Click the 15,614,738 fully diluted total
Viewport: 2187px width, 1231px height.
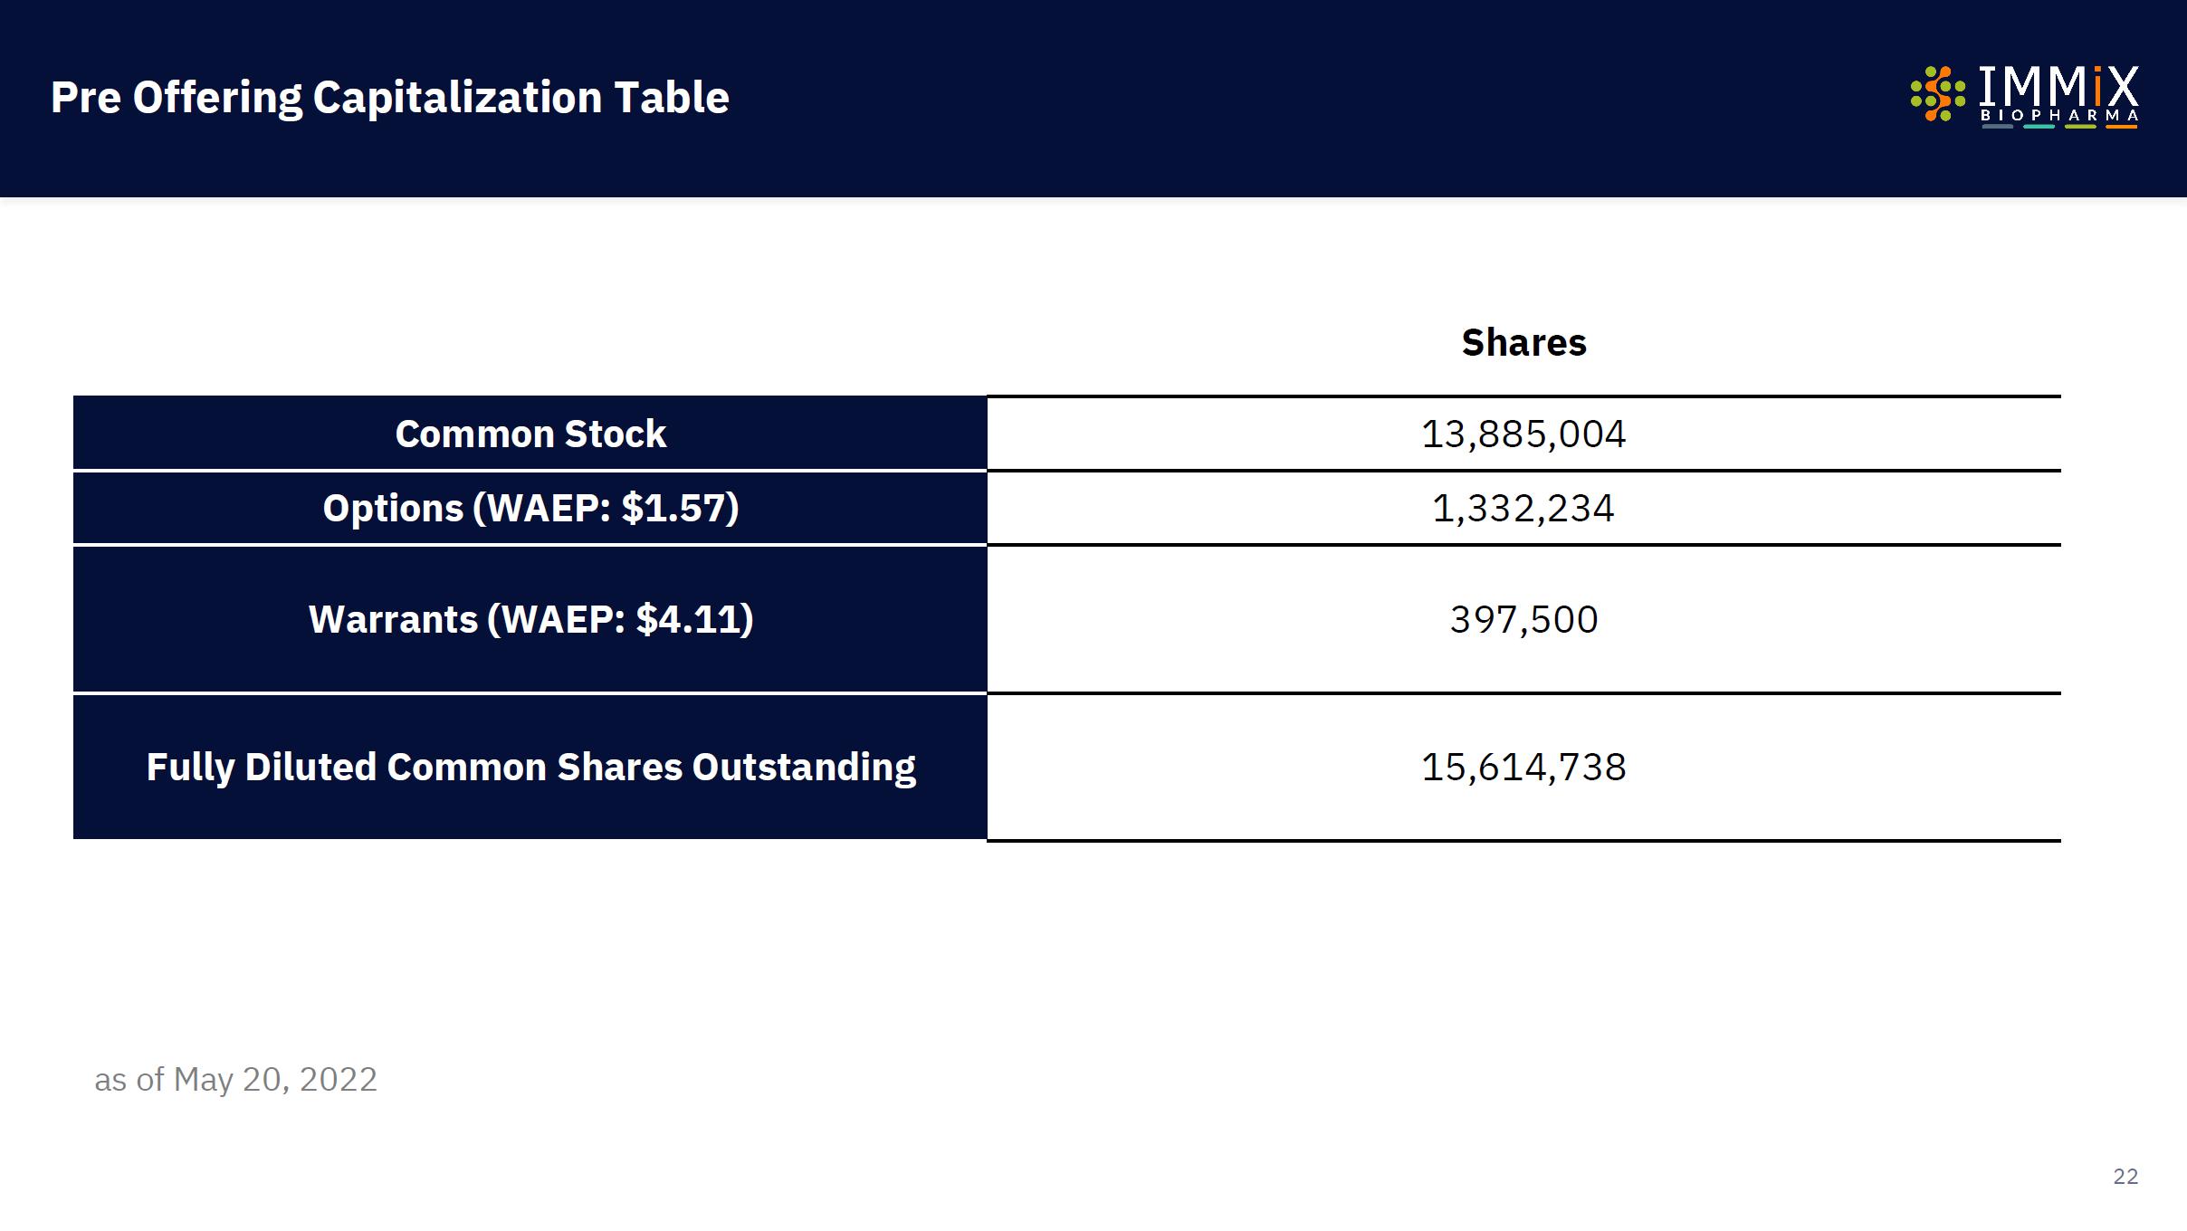click(1523, 768)
